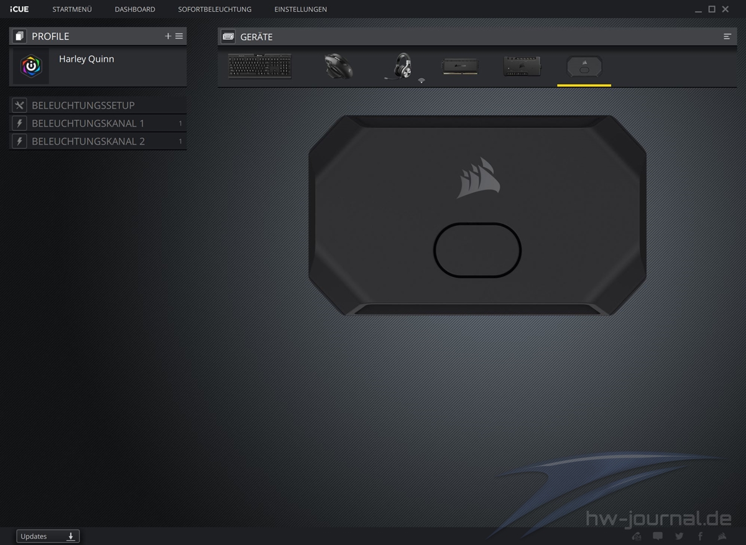Click the large device preview image

coord(477,215)
